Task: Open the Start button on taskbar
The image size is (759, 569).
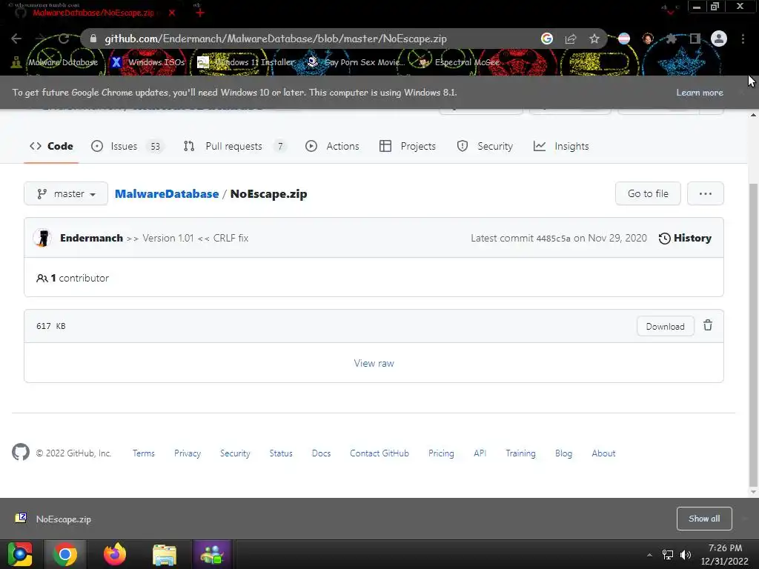Action: click(20, 554)
